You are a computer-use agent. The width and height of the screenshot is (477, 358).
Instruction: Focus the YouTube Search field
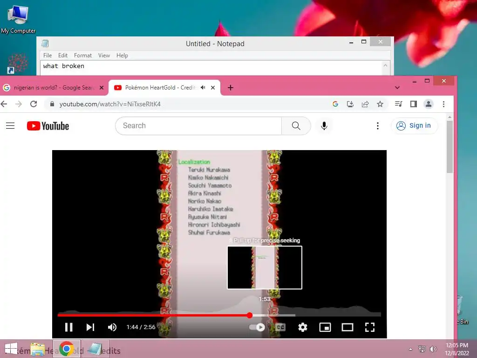198,126
